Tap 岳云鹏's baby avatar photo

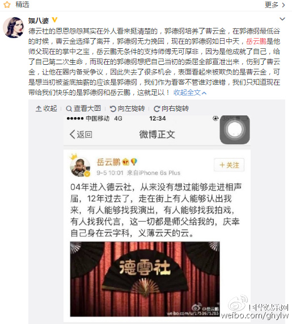point(80,167)
